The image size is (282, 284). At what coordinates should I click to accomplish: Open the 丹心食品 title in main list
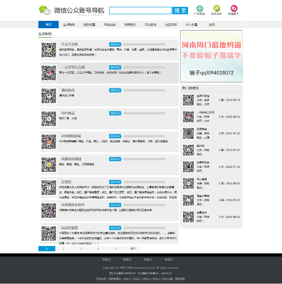tap(68, 113)
